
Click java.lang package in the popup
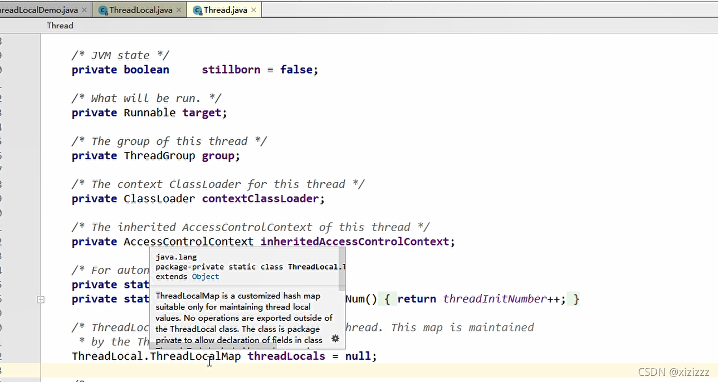176,257
